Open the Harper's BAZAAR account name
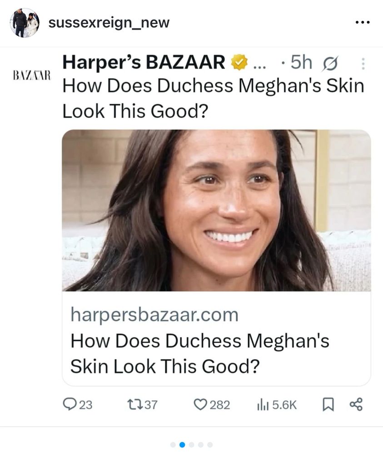The image size is (383, 455). click(x=144, y=63)
